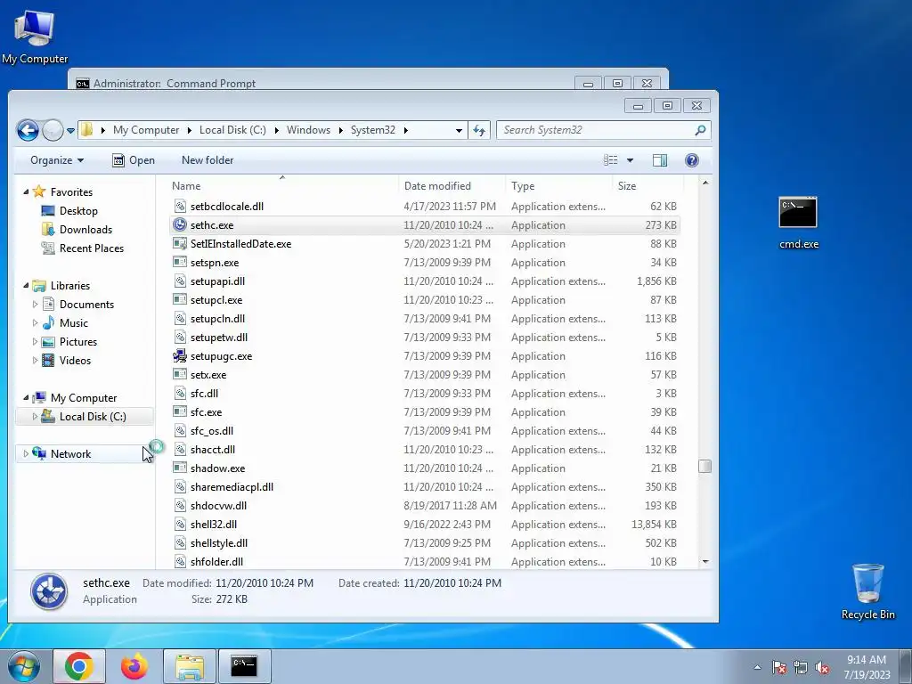This screenshot has width=912, height=684.
Task: Click the search magnifier icon
Action: [700, 130]
